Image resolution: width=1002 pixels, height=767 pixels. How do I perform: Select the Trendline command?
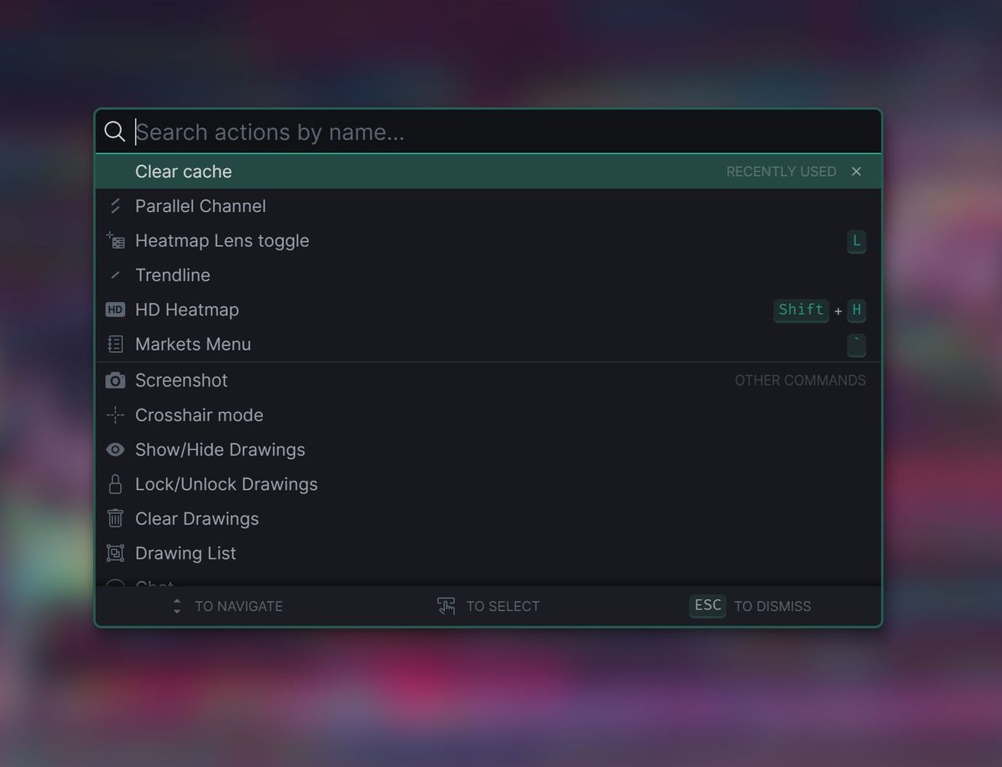(488, 275)
